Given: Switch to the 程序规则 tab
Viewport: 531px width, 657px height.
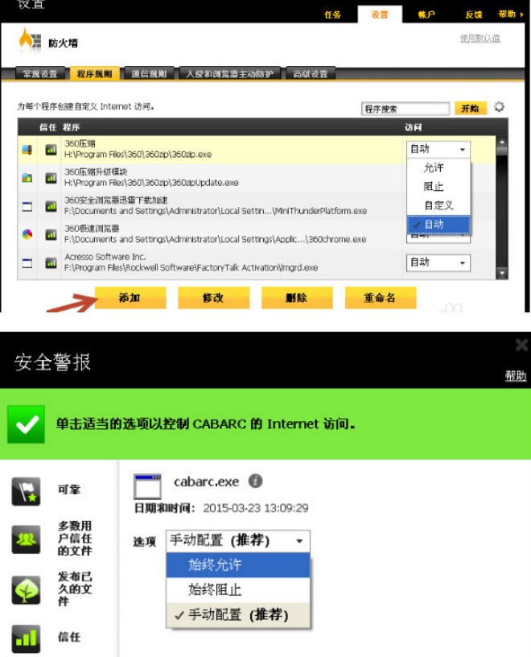Looking at the screenshot, I should (x=94, y=74).
